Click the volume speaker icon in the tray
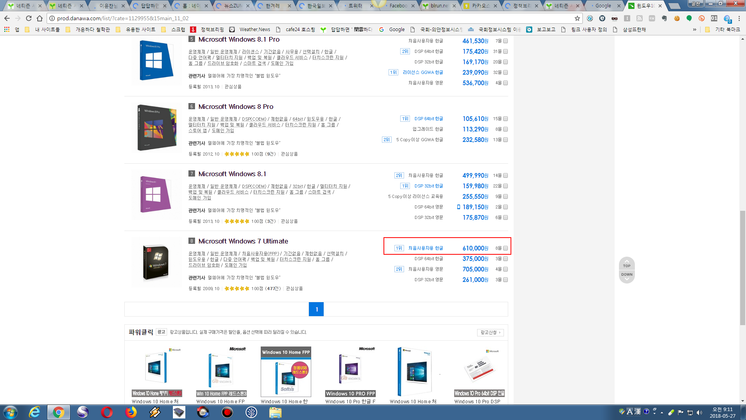Viewport: 746px width, 420px height. tap(699, 412)
